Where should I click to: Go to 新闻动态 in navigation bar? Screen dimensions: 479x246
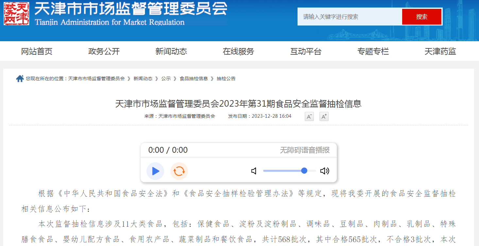pos(171,51)
